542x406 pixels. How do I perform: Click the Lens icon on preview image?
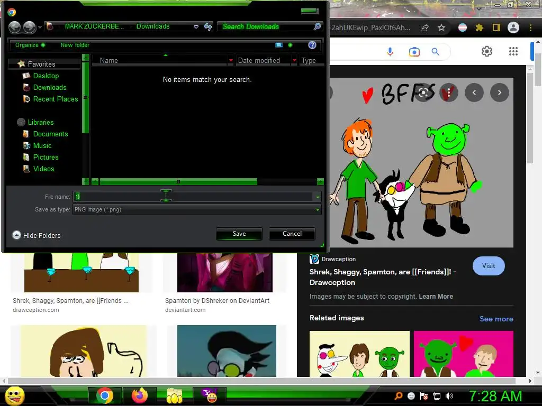click(424, 93)
